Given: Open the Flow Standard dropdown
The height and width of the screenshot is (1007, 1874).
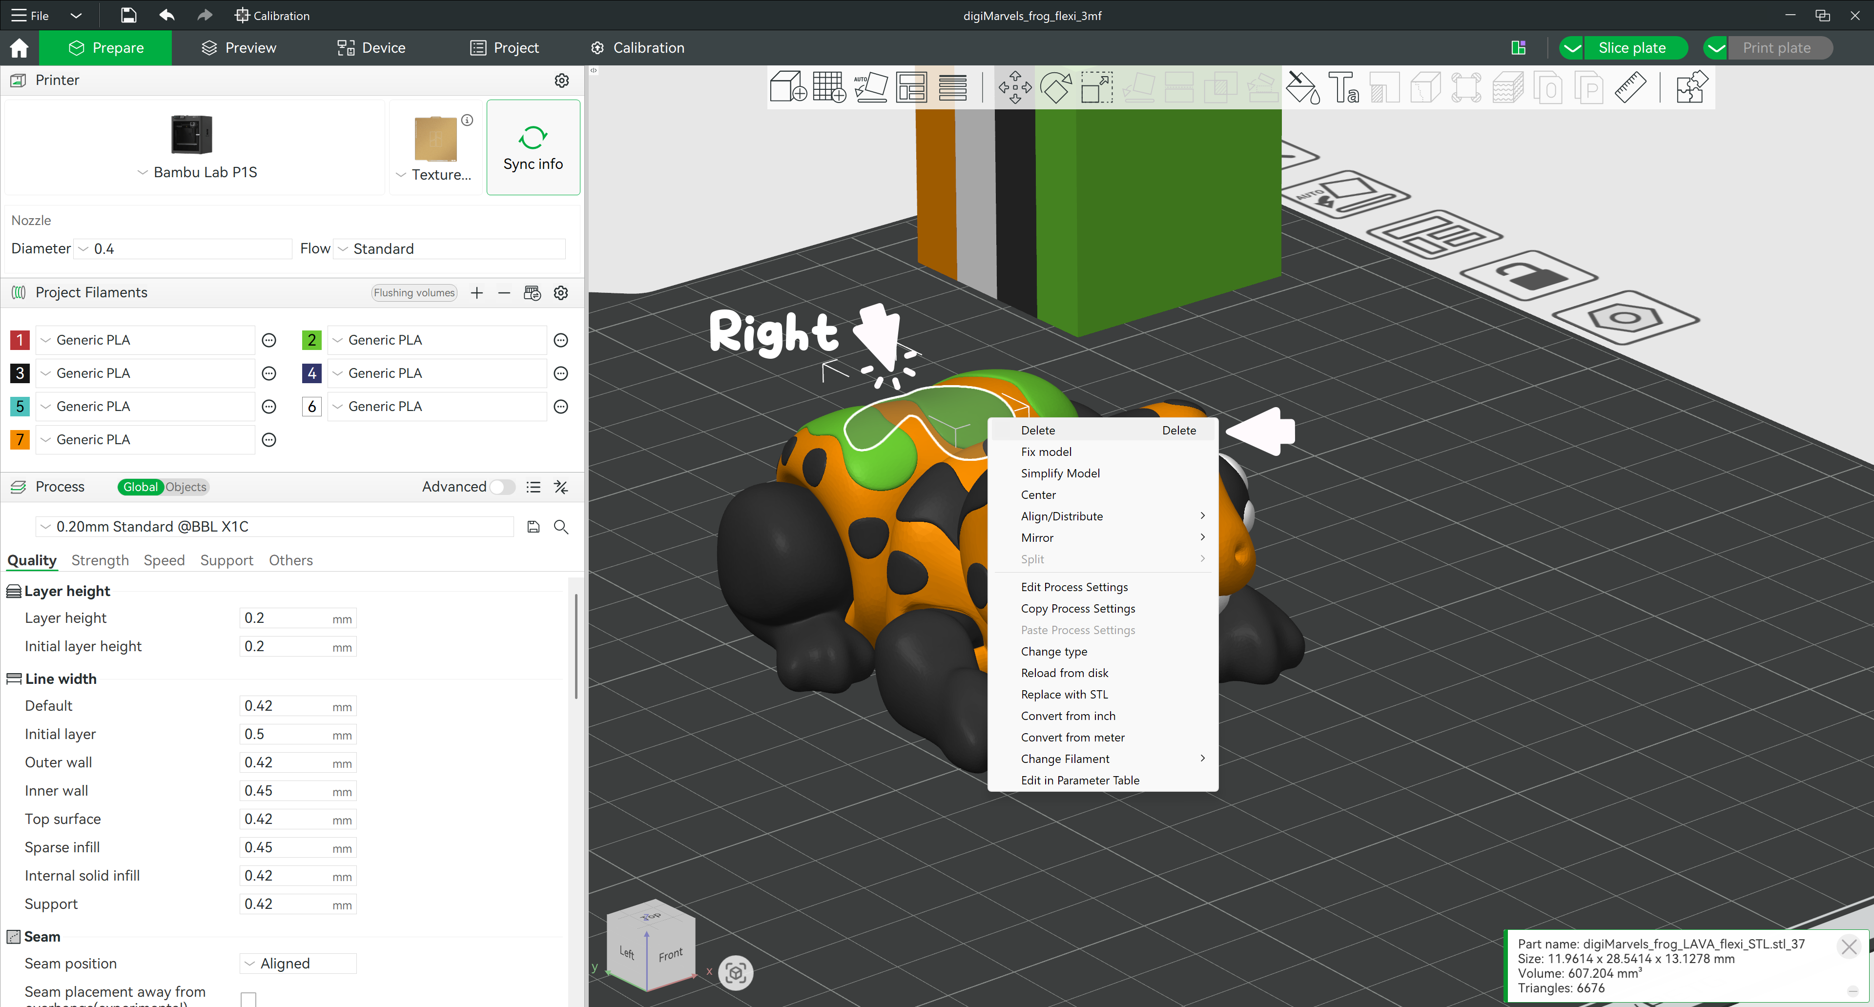Looking at the screenshot, I should click(x=449, y=249).
